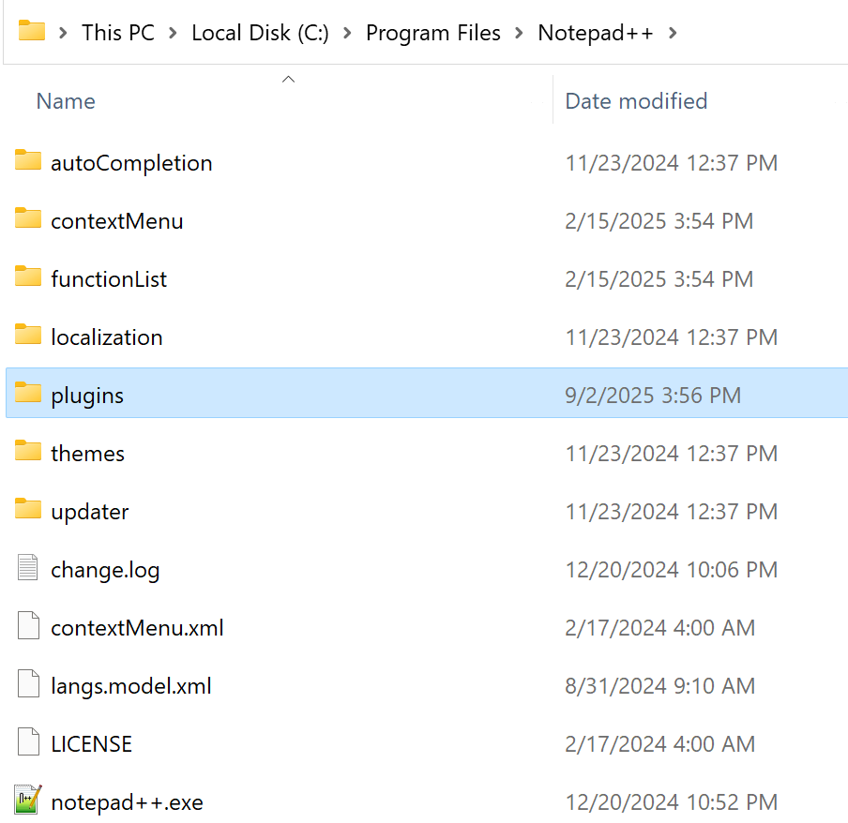
Task: Click the contextMenu folder icon
Action: 26,219
